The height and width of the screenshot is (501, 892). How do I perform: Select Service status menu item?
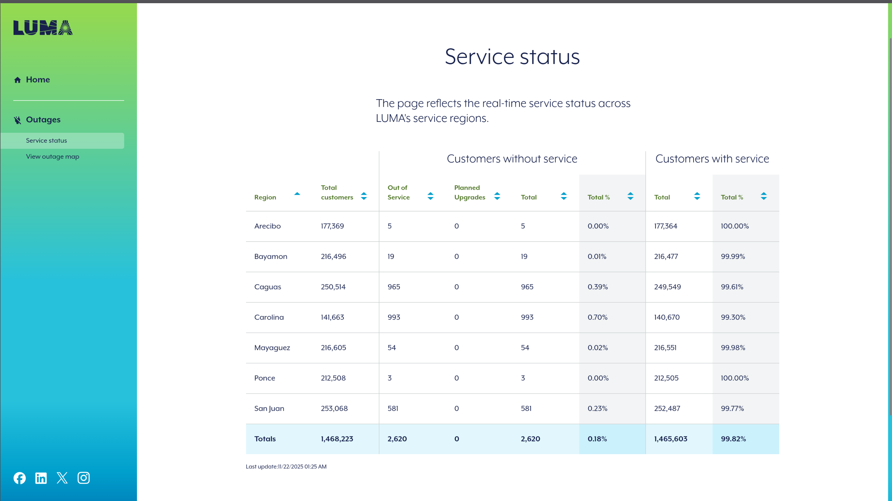point(46,140)
